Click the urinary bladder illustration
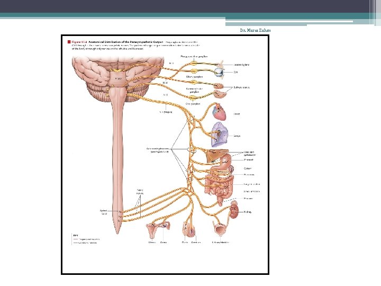Image resolution: width=381 pixels, height=286 pixels. coord(220,230)
